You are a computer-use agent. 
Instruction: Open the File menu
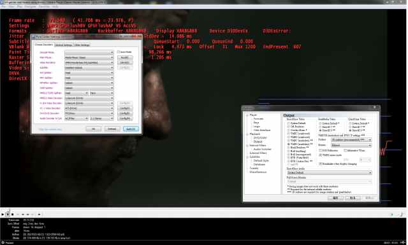[x=3, y=6]
